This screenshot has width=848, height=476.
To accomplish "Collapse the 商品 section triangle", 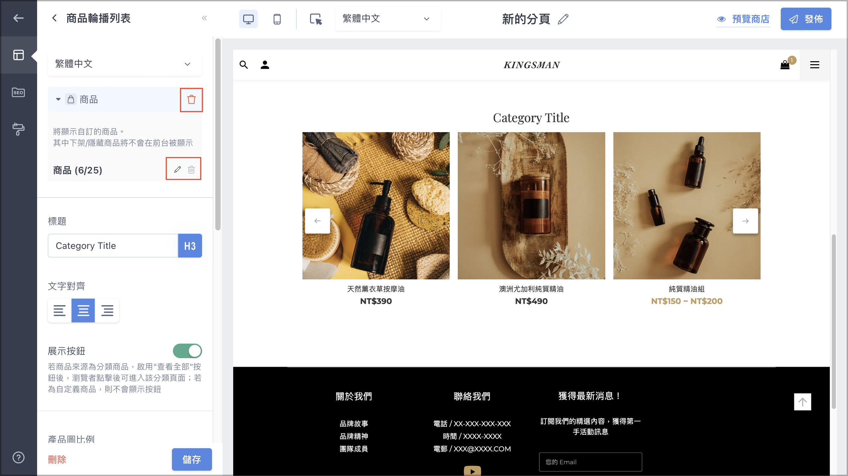I will (58, 99).
